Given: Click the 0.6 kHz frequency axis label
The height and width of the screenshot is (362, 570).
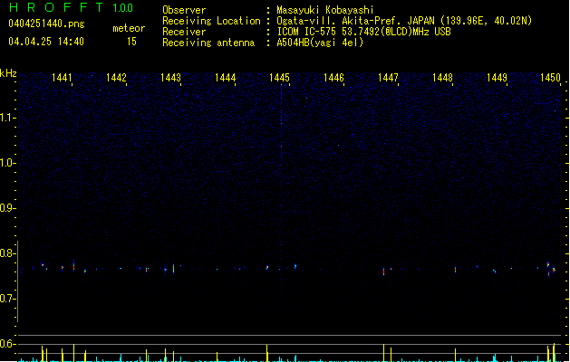Looking at the screenshot, I should [x=7, y=344].
